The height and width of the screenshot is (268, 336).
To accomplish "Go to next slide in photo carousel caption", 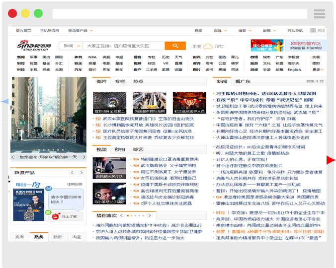I will point(84,157).
